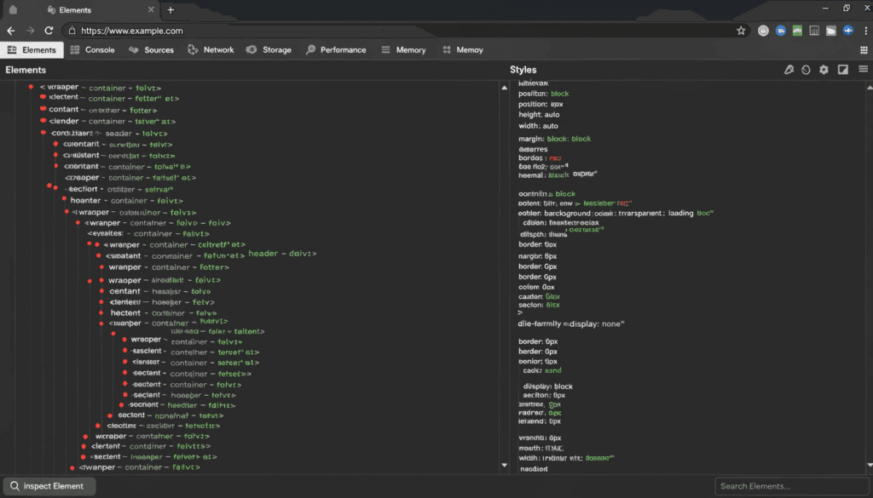
Task: Expand the 'hoanter - container' node marker
Action: (x=64, y=199)
